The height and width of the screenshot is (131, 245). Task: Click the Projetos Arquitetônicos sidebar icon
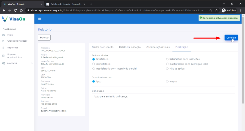coord(3,56)
